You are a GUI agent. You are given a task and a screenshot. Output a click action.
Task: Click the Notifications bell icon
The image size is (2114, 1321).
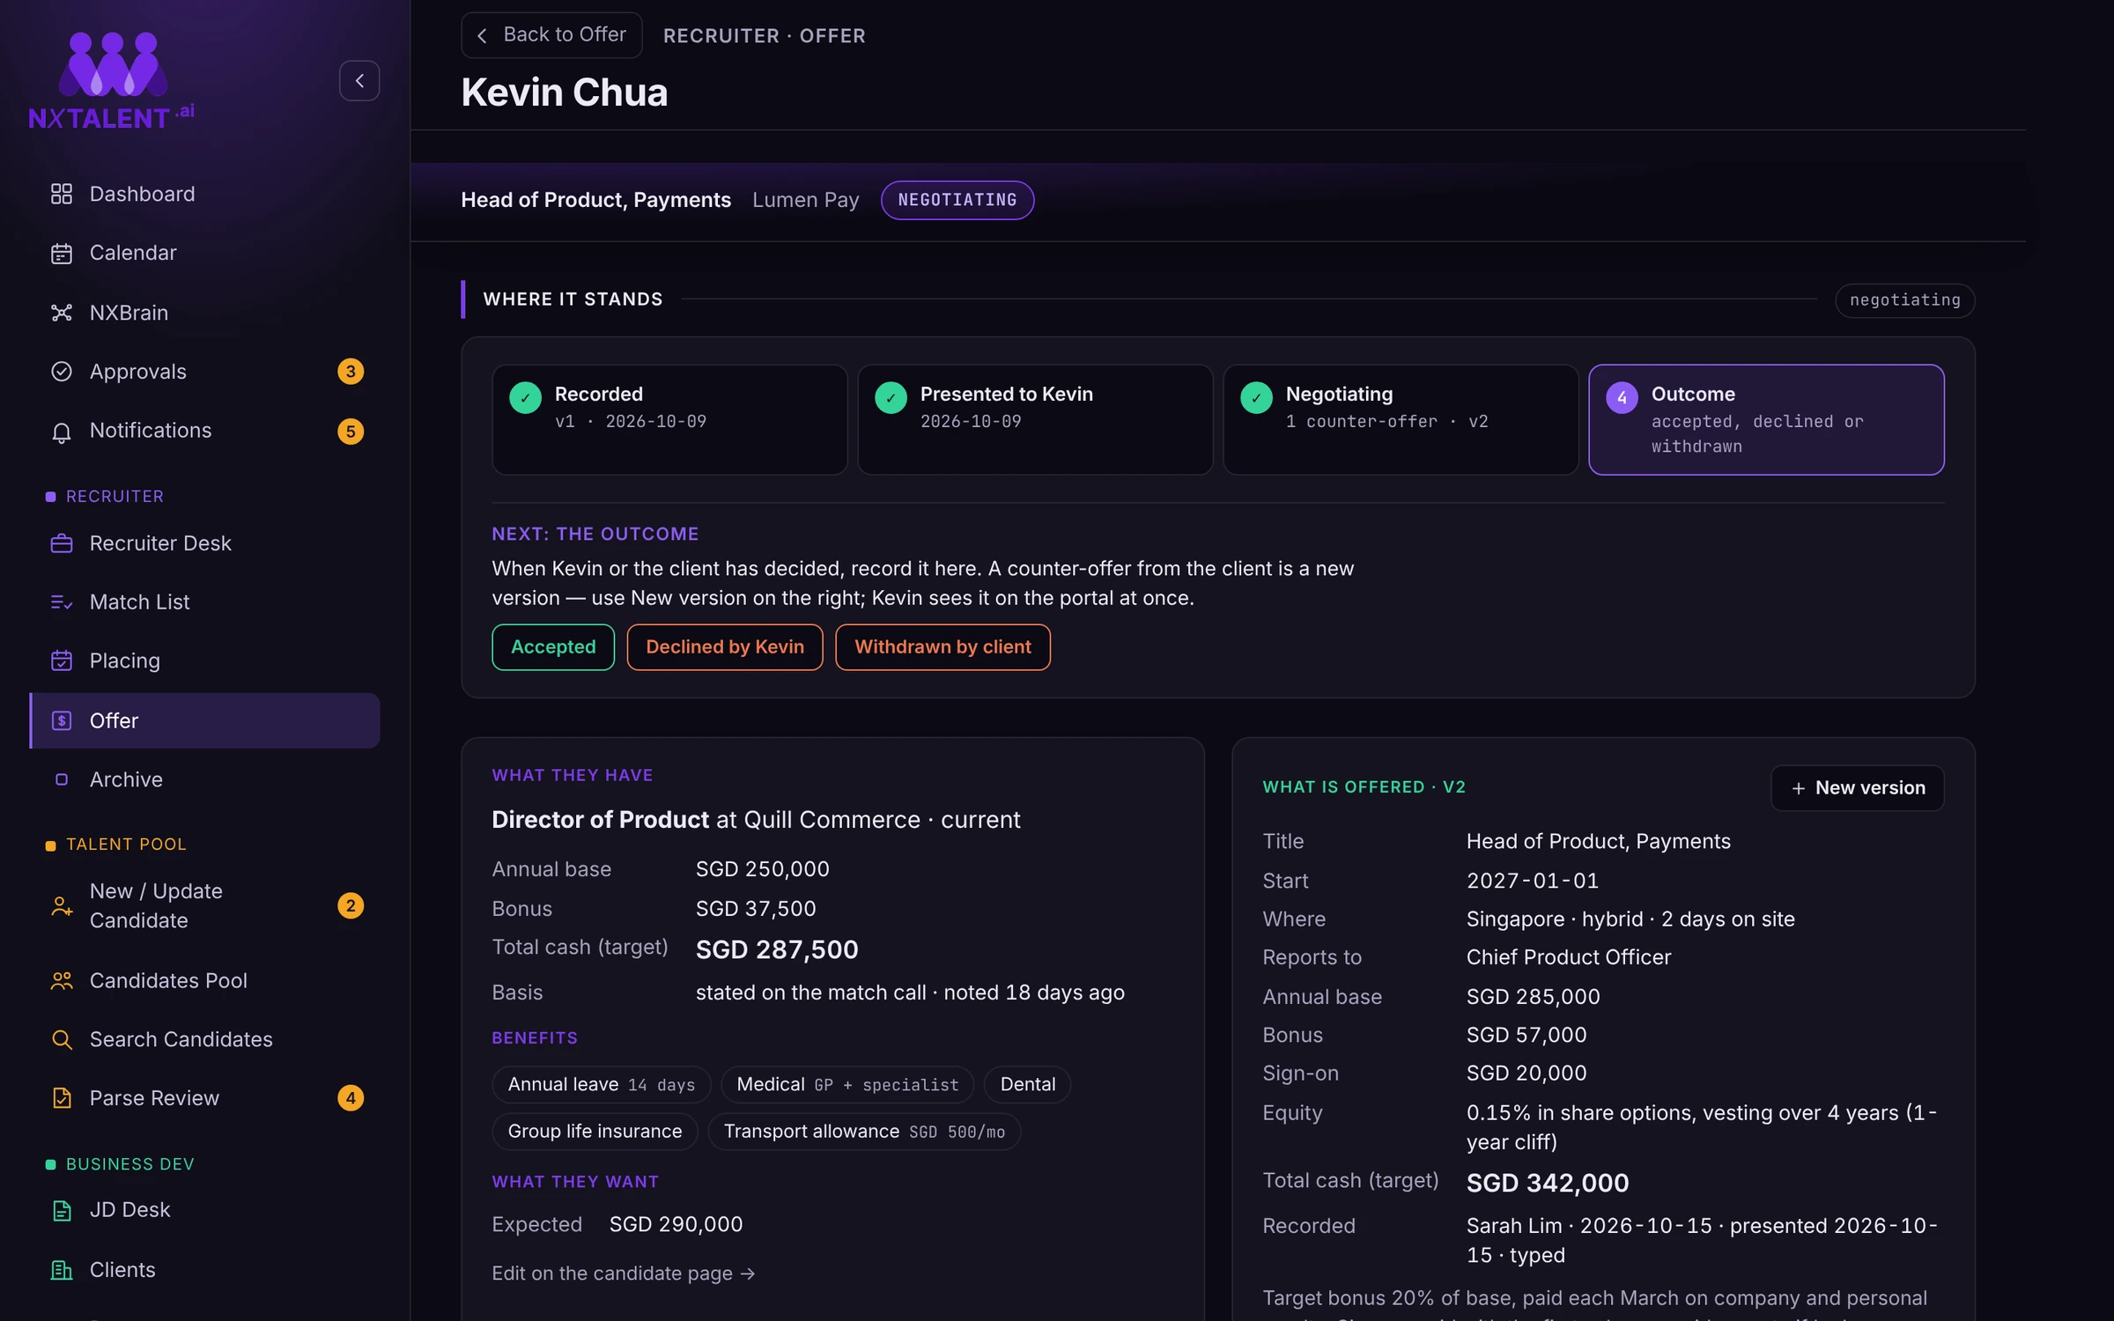62,432
